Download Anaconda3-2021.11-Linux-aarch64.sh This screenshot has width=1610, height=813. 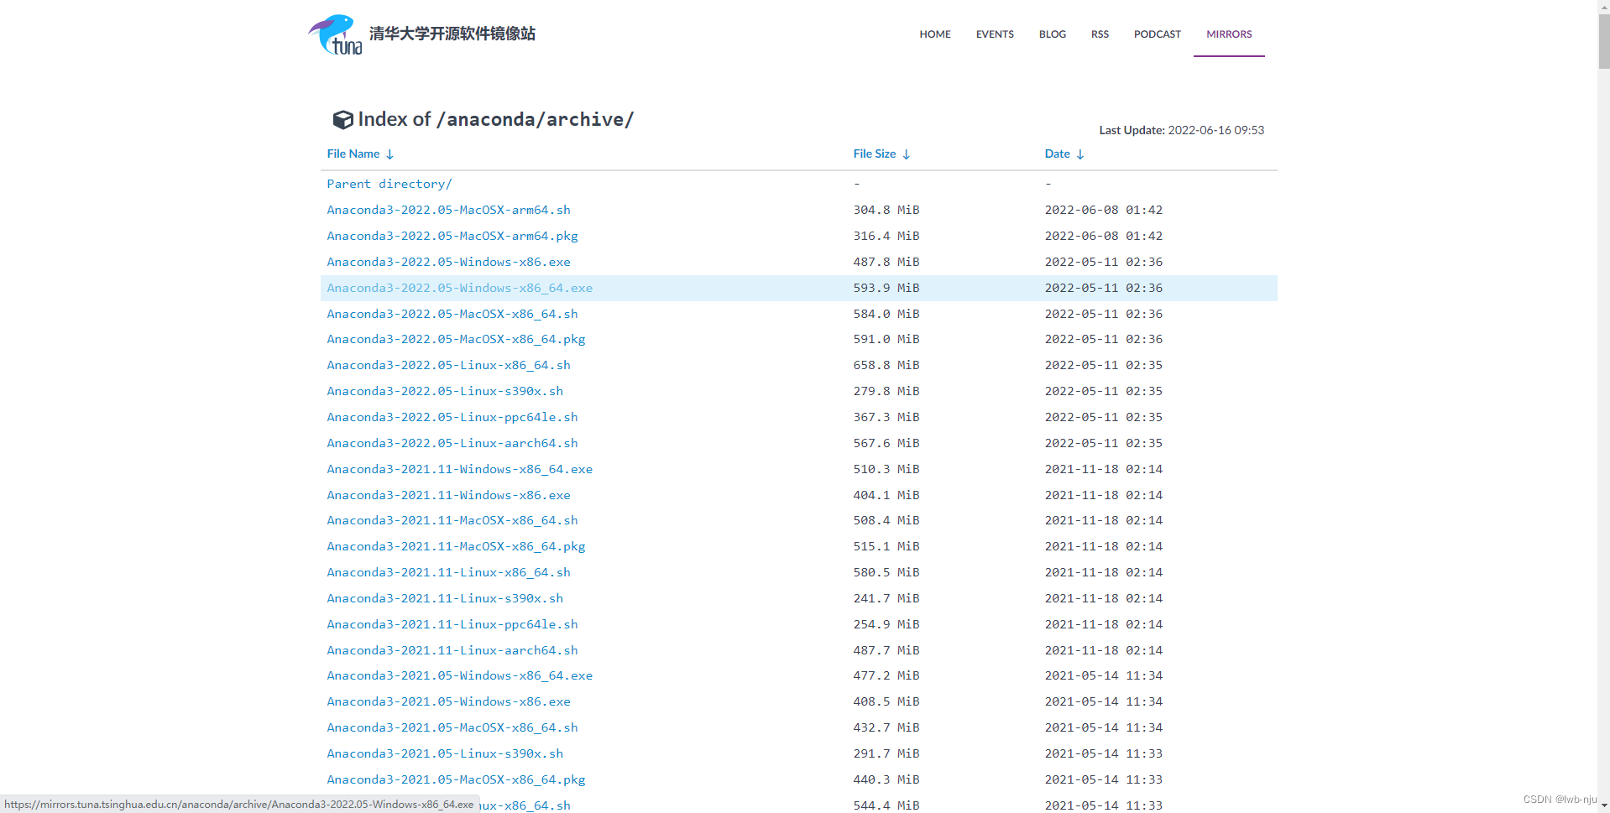(452, 650)
